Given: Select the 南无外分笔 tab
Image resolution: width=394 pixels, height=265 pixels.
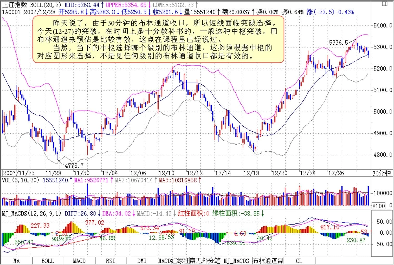Looking at the screenshot, I should tap(205, 261).
